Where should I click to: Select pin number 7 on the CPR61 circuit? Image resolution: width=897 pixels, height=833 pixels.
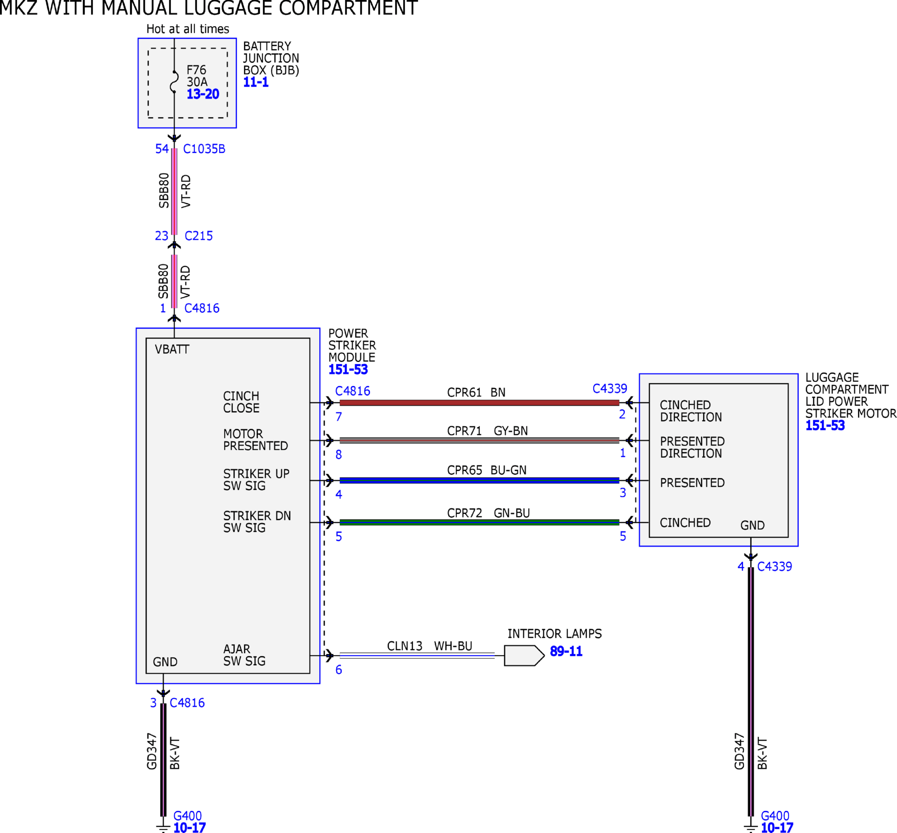(339, 416)
